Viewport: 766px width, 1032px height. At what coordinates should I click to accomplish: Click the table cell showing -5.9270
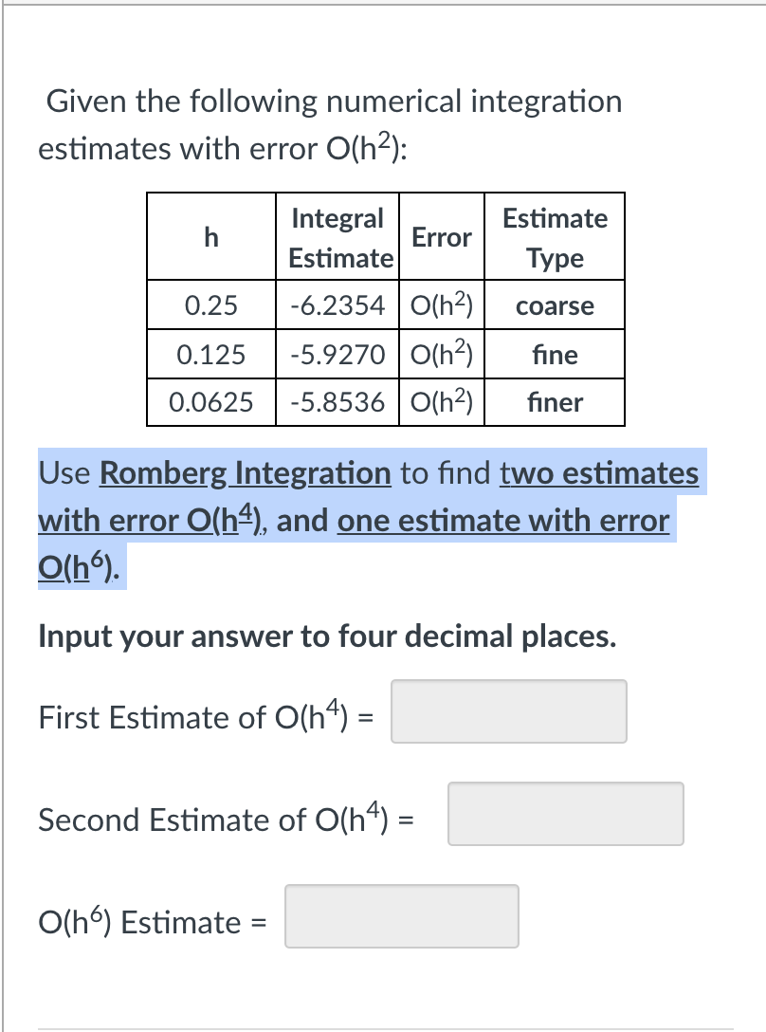pos(337,354)
